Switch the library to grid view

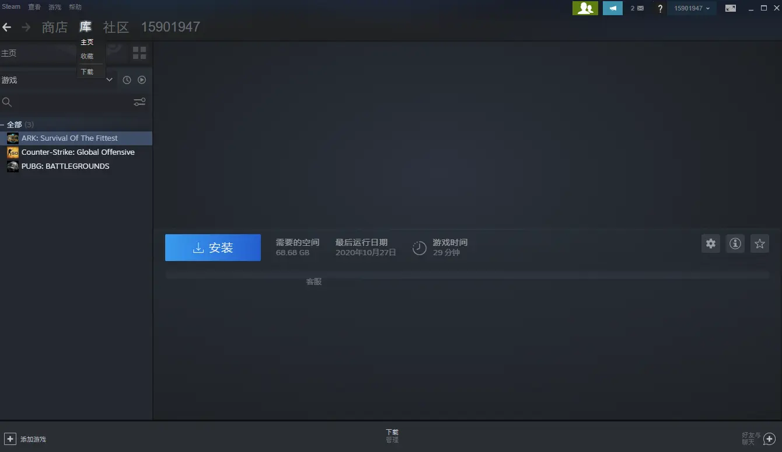139,53
